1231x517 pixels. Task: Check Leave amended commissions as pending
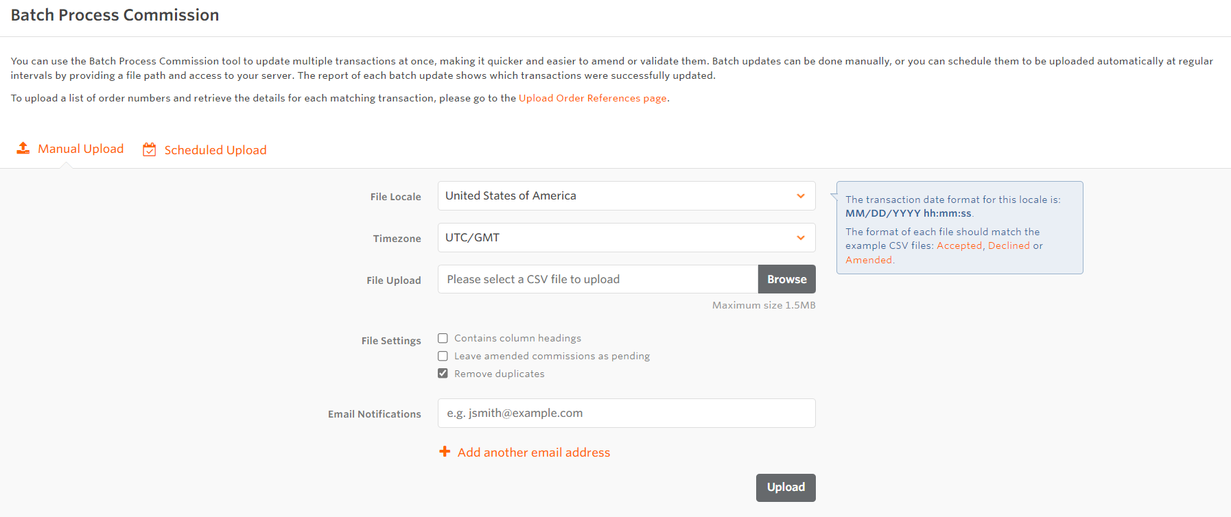point(443,356)
